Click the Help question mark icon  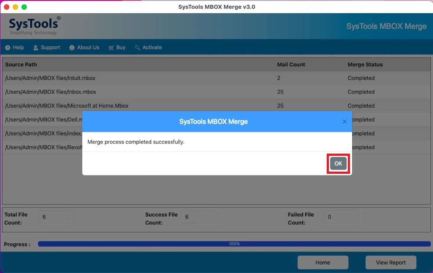8,47
